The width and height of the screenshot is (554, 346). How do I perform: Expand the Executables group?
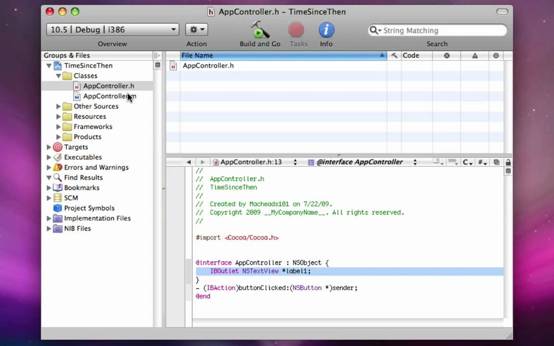[49, 158]
